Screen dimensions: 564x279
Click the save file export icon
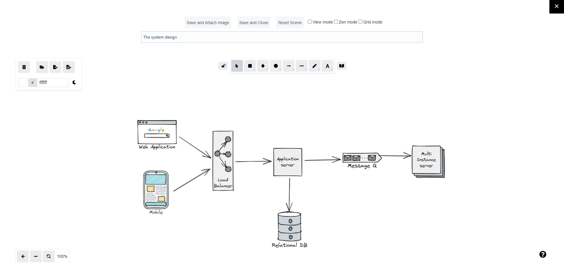[55, 67]
